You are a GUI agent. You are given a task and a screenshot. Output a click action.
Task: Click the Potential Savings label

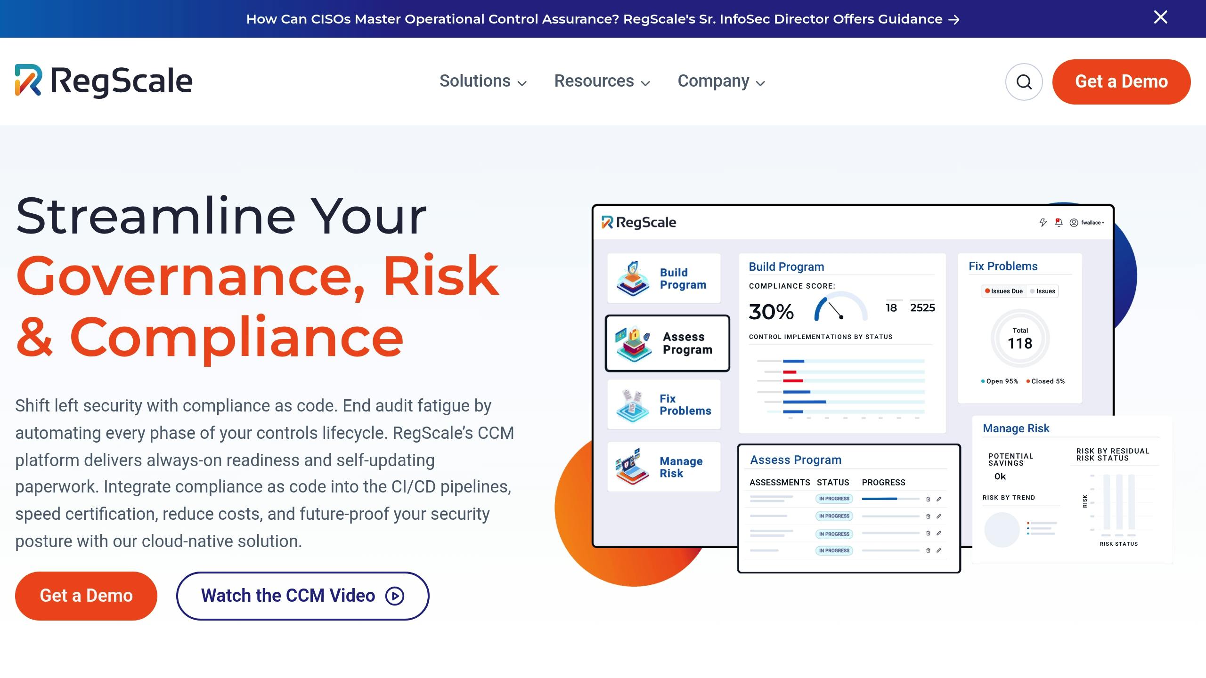point(1010,460)
